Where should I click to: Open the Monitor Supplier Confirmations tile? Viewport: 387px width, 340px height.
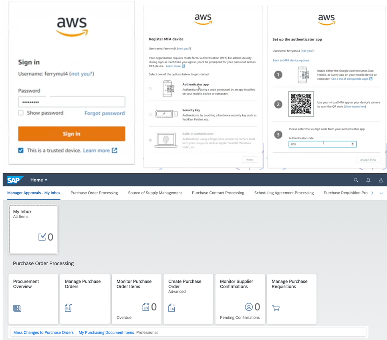pyautogui.click(x=240, y=299)
